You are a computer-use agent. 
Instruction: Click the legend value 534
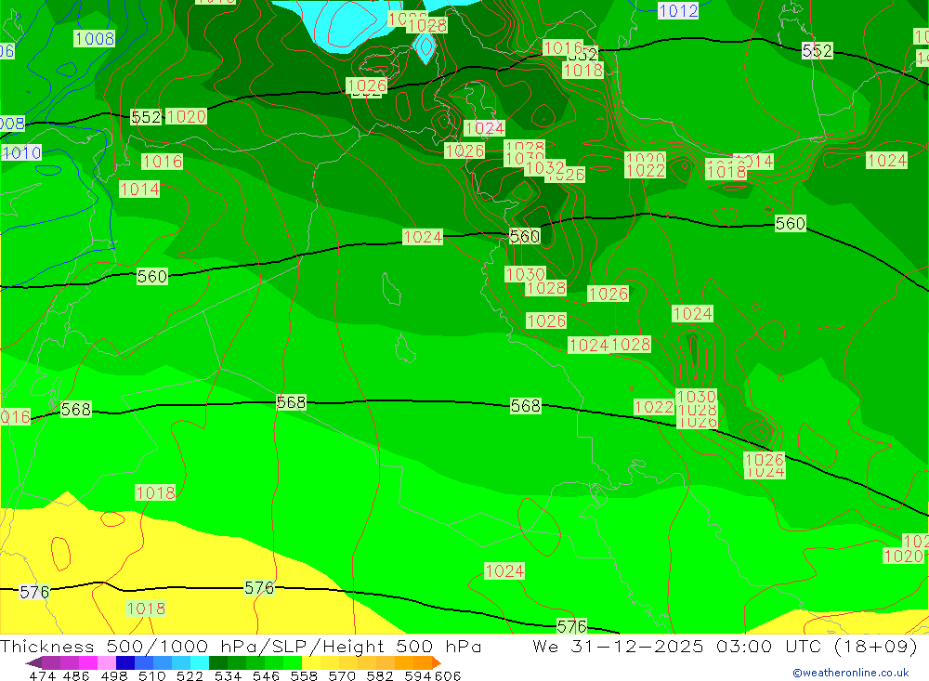pos(229,675)
